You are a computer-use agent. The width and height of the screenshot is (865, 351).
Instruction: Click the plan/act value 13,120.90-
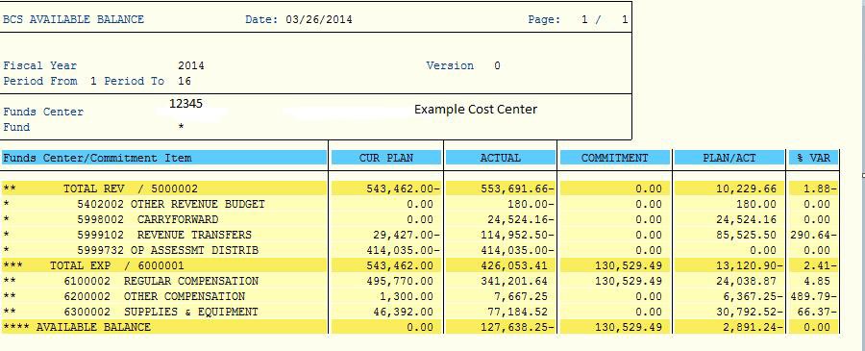tap(749, 265)
